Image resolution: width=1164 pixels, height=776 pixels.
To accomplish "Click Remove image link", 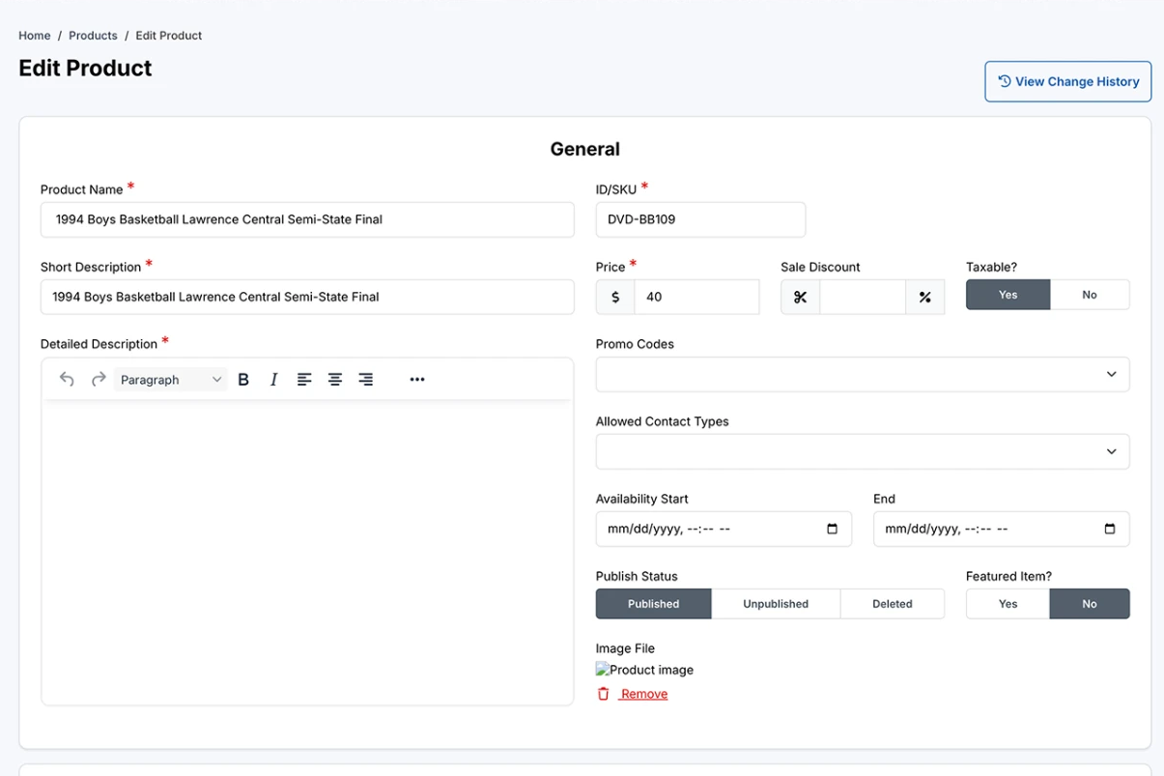I will pyautogui.click(x=644, y=694).
